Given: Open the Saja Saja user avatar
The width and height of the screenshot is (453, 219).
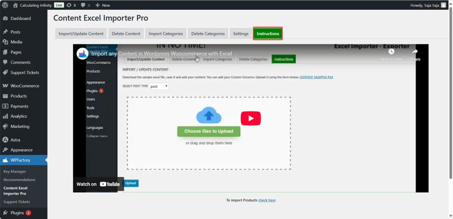Looking at the screenshot, I should [443, 5].
